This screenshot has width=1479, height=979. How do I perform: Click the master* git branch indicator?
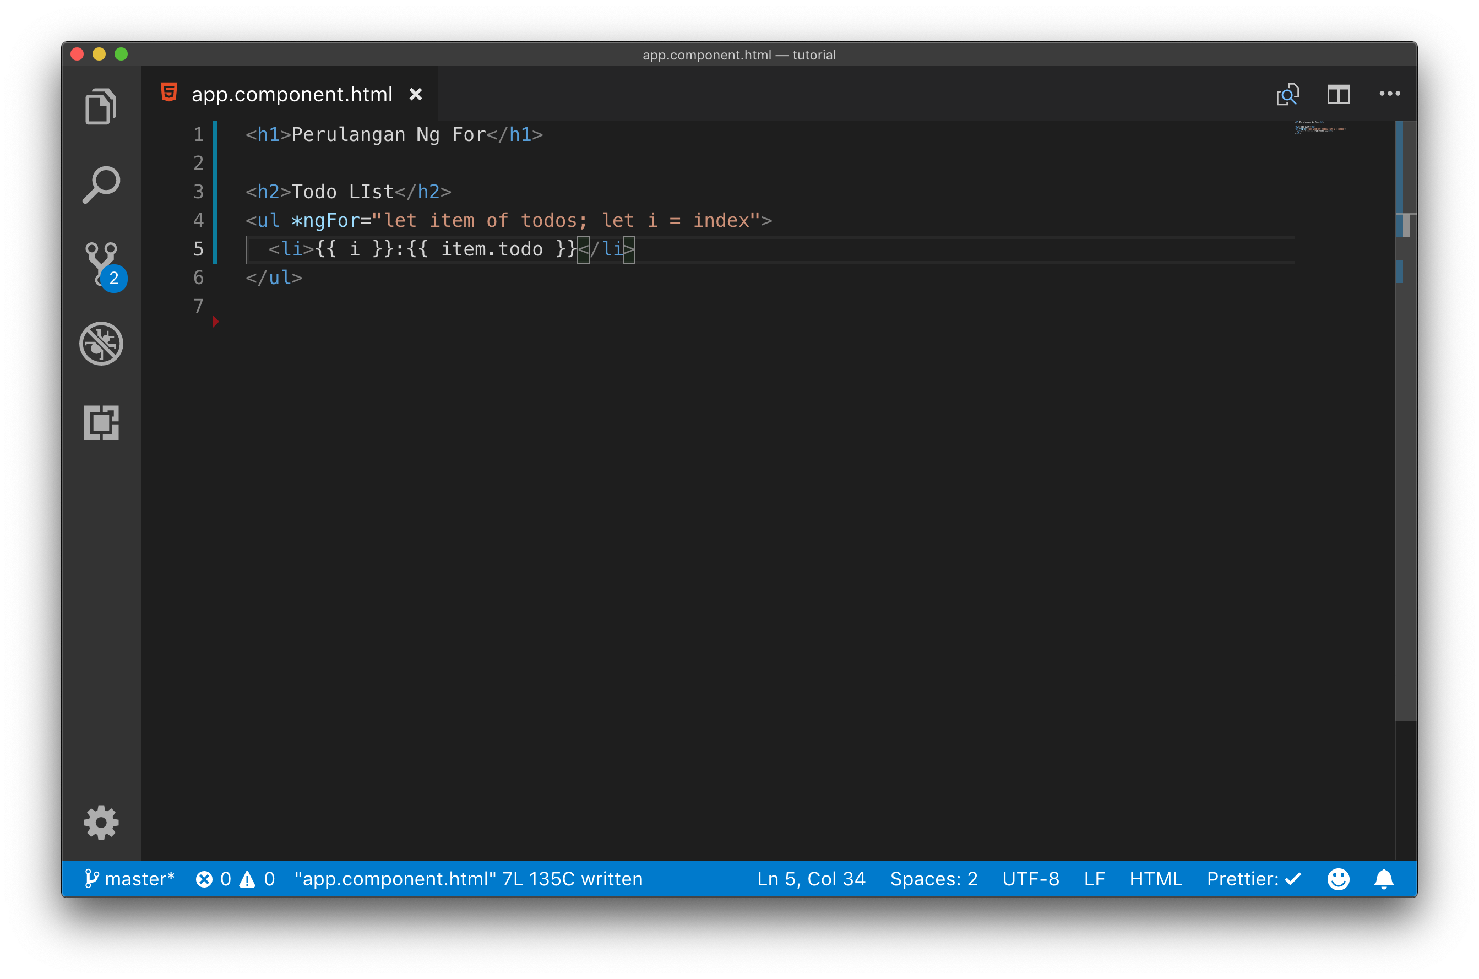(x=129, y=879)
